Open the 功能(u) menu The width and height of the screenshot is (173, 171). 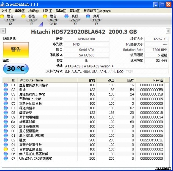34,11
